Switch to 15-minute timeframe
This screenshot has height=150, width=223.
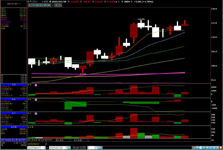coord(41,5)
